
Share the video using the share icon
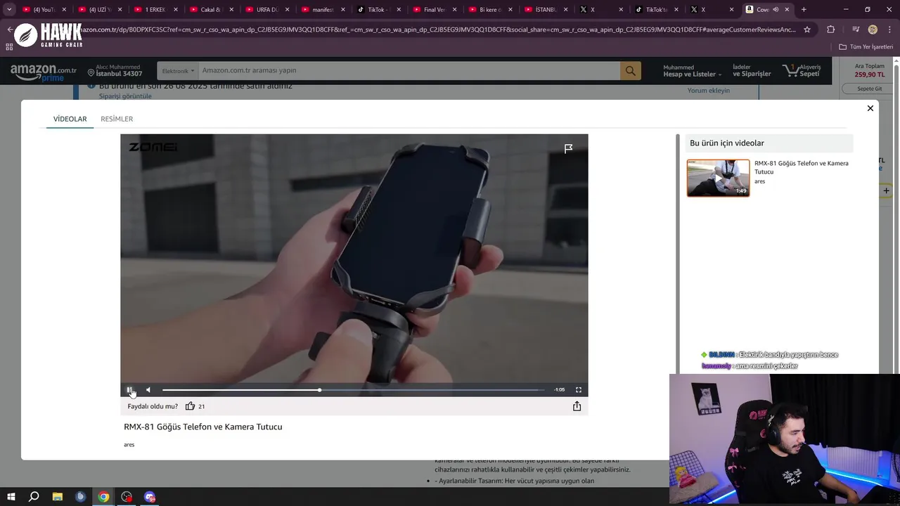[577, 406]
